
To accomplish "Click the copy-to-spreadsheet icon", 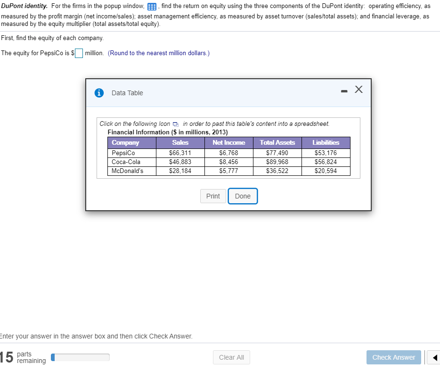I will (x=176, y=124).
